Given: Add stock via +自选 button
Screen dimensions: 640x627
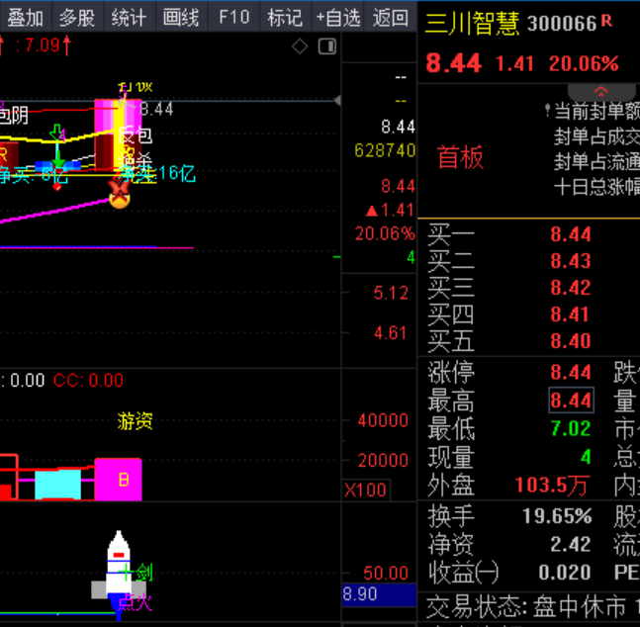Looking at the screenshot, I should point(338,18).
